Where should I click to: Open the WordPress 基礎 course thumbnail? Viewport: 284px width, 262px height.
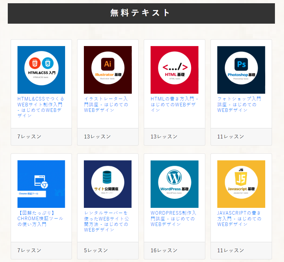click(175, 184)
